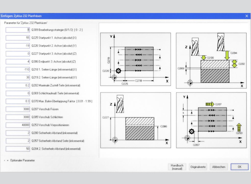Click the Q253 Vorschub Vorpositionieren field
The image size is (251, 184).
pos(18,125)
